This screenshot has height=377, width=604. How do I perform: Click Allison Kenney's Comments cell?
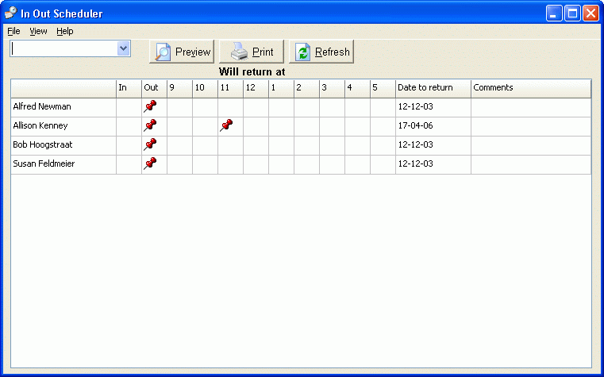[531, 126]
